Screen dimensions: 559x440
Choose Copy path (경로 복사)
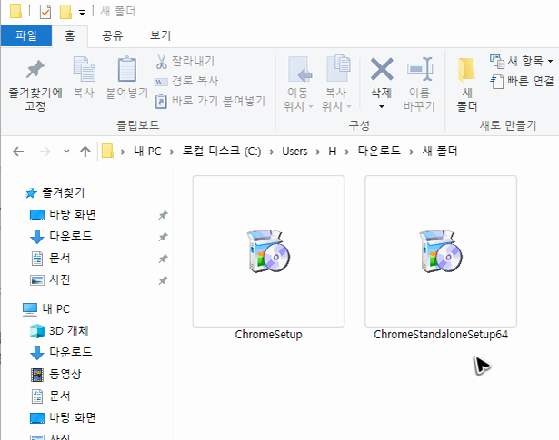pos(186,81)
